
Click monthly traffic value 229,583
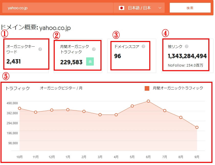(71, 62)
